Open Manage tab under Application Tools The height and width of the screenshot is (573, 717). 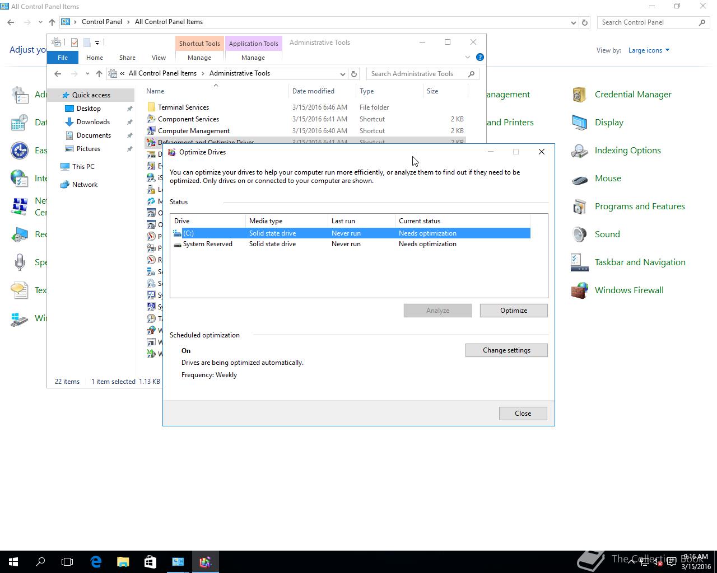(253, 58)
